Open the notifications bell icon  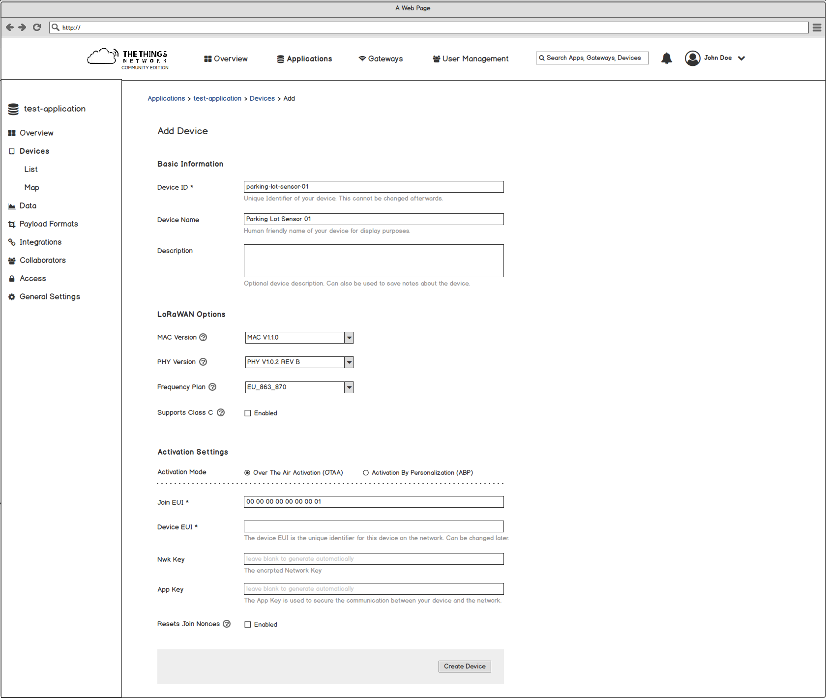[x=667, y=58]
